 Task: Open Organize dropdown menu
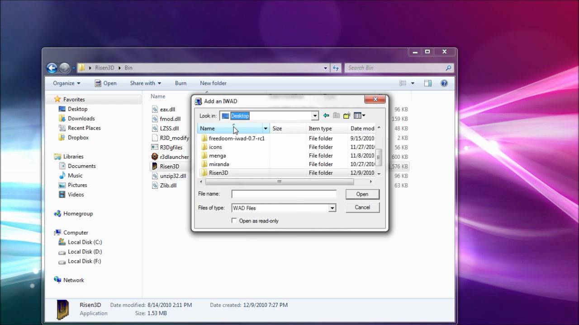coord(66,83)
